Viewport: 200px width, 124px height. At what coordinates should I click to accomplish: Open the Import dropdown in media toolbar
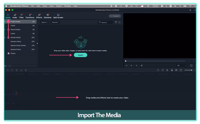tap(44, 22)
